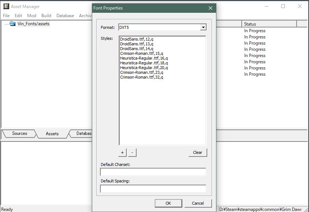Click the Default Charset input field
This screenshot has width=309, height=212.
coord(153,172)
